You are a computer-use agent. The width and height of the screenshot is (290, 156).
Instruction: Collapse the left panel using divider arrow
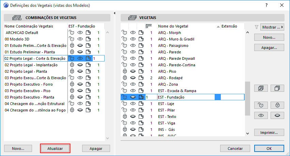pyautogui.click(x=113, y=13)
